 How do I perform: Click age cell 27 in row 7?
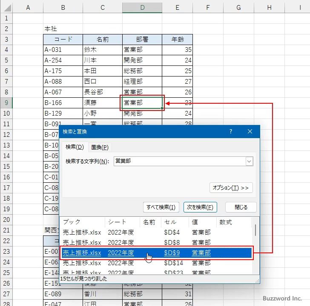tap(177, 82)
